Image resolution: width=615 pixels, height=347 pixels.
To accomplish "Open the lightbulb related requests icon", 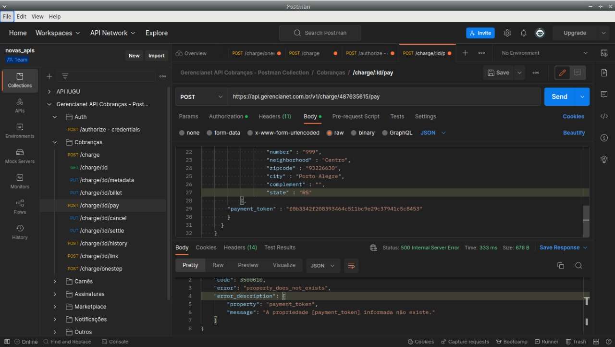I will [x=604, y=159].
